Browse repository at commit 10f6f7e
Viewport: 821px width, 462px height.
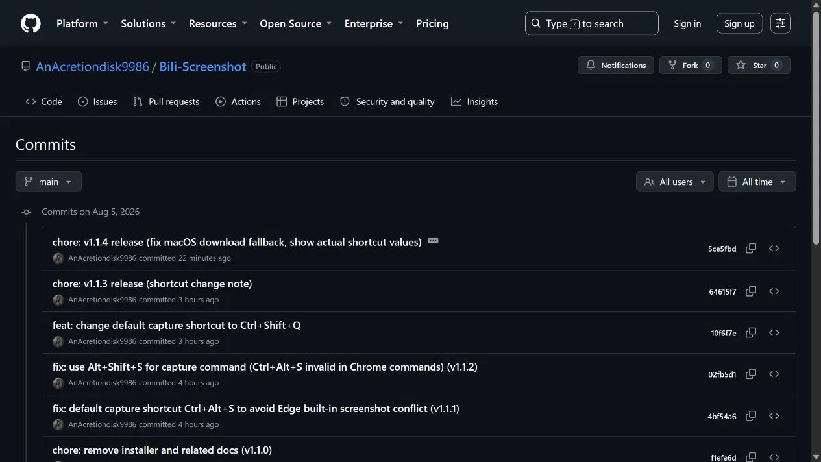[774, 333]
